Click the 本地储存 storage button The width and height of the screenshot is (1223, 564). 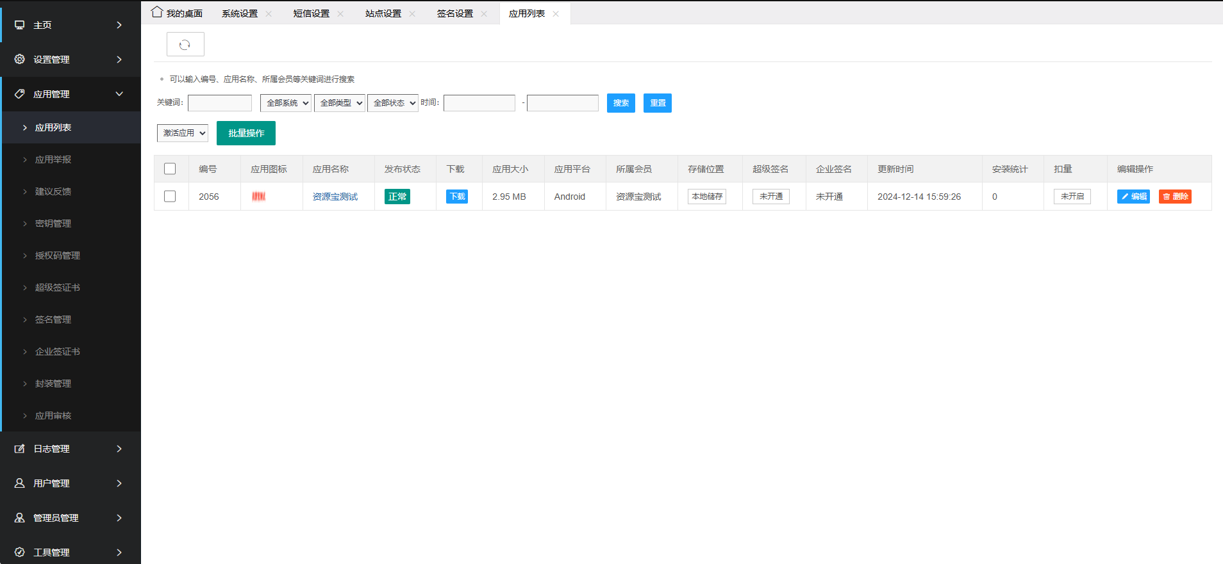pyautogui.click(x=707, y=197)
